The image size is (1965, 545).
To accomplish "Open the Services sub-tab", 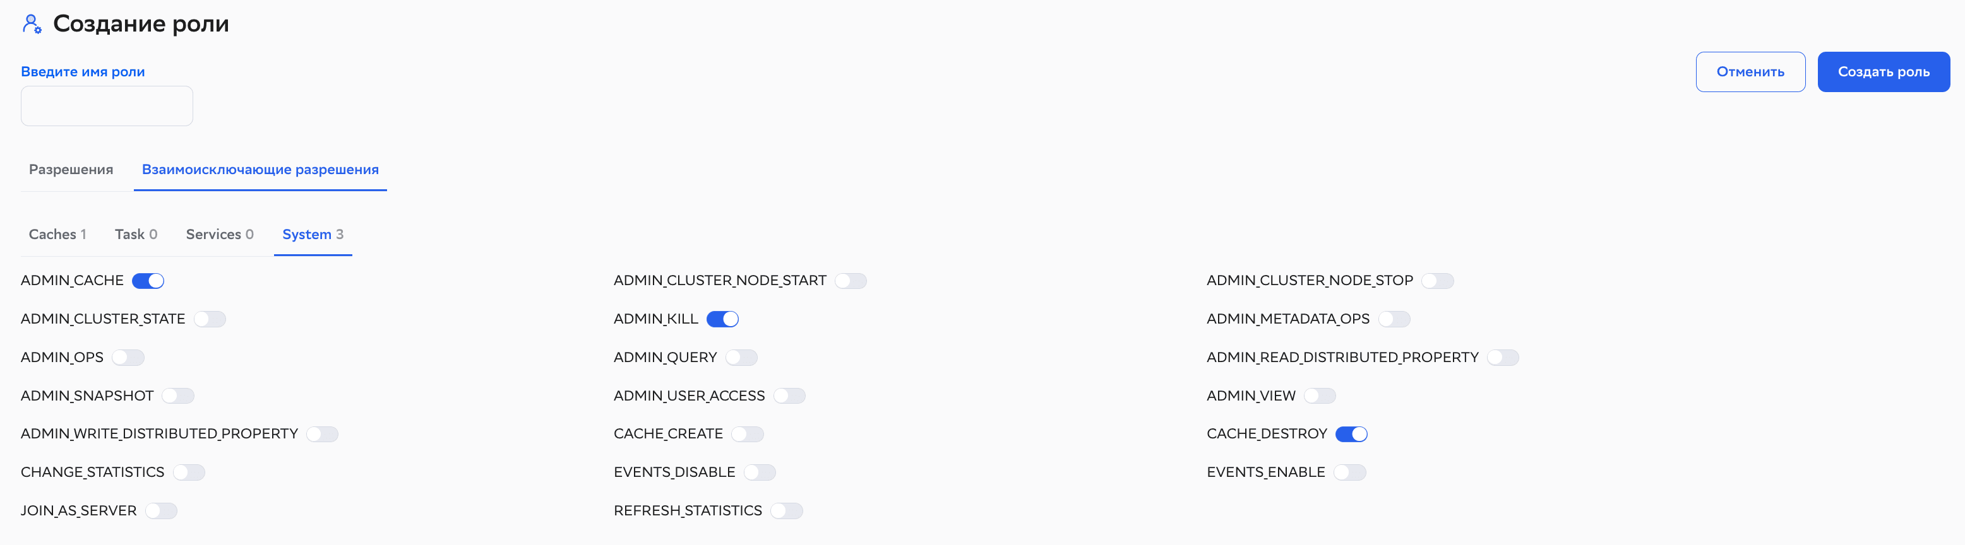I will pyautogui.click(x=220, y=234).
